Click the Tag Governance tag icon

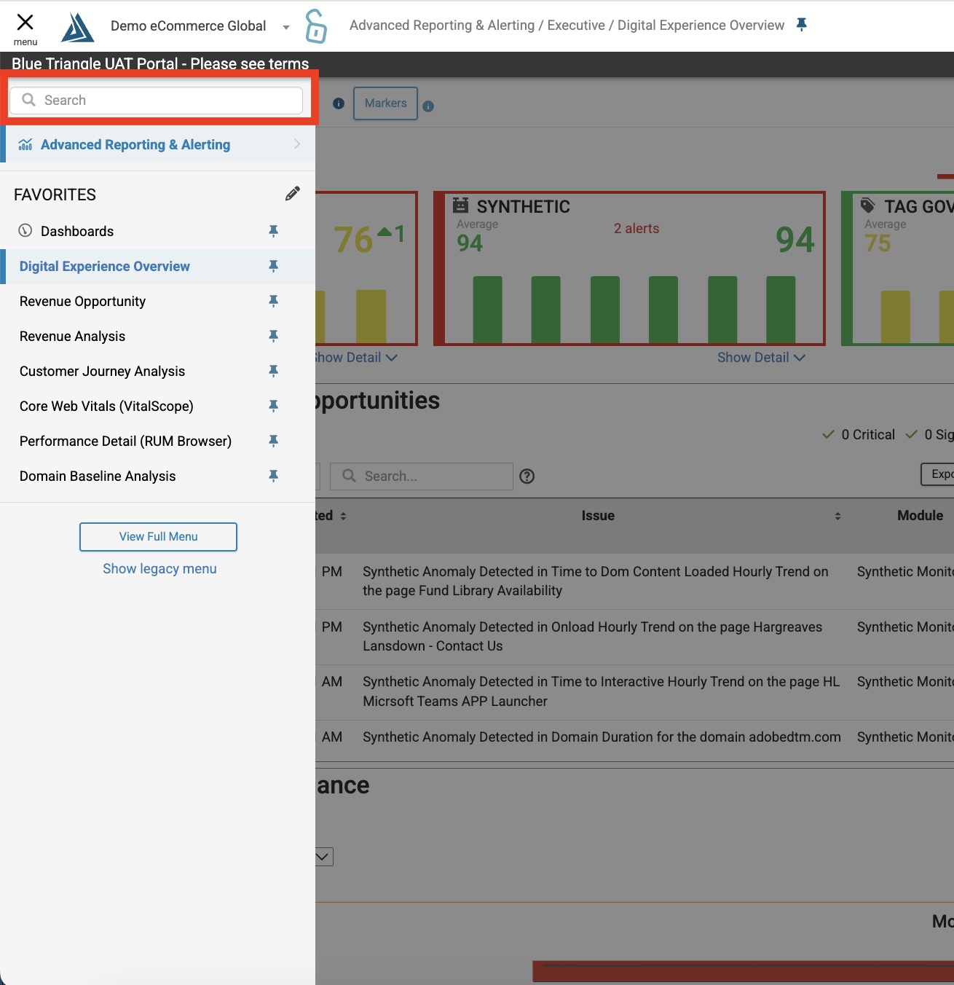[867, 205]
